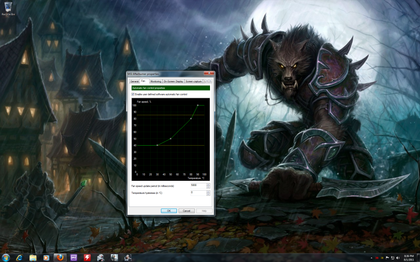Open the On-Screen Display tab
This screenshot has height=262, width=420.
tap(173, 81)
